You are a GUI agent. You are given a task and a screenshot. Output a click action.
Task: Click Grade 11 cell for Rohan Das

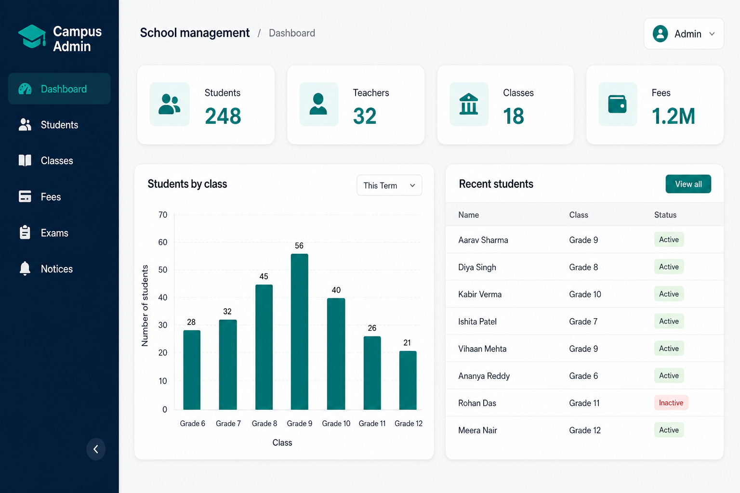[584, 403]
